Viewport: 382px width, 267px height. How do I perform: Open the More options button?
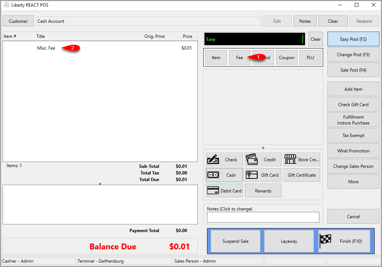(x=353, y=182)
